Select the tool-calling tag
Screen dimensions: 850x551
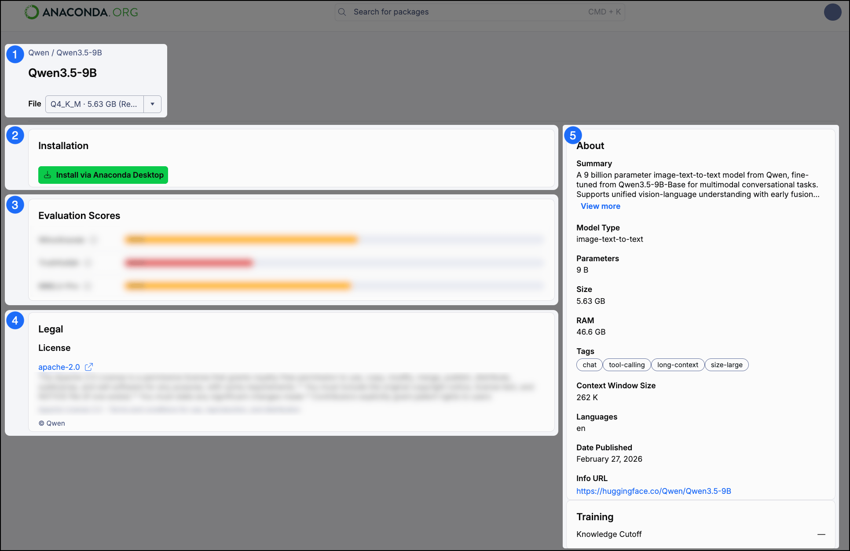click(x=627, y=365)
